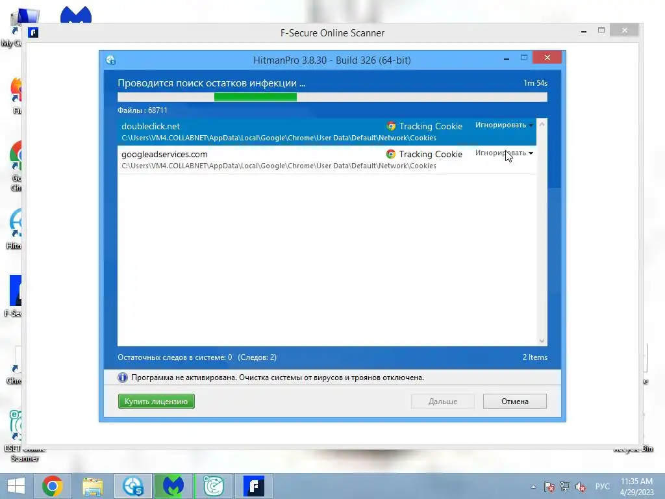The height and width of the screenshot is (499, 665).
Task: Click the Cancel (Отмена) button
Action: pos(514,402)
